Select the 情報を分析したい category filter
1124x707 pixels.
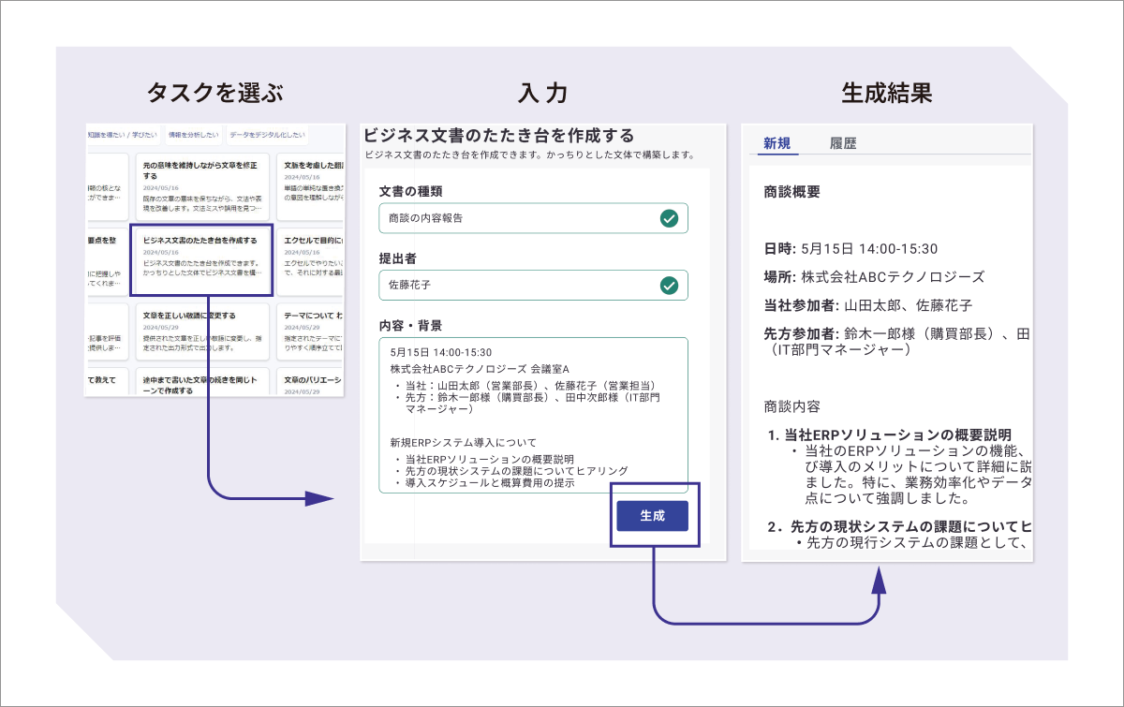pos(193,136)
